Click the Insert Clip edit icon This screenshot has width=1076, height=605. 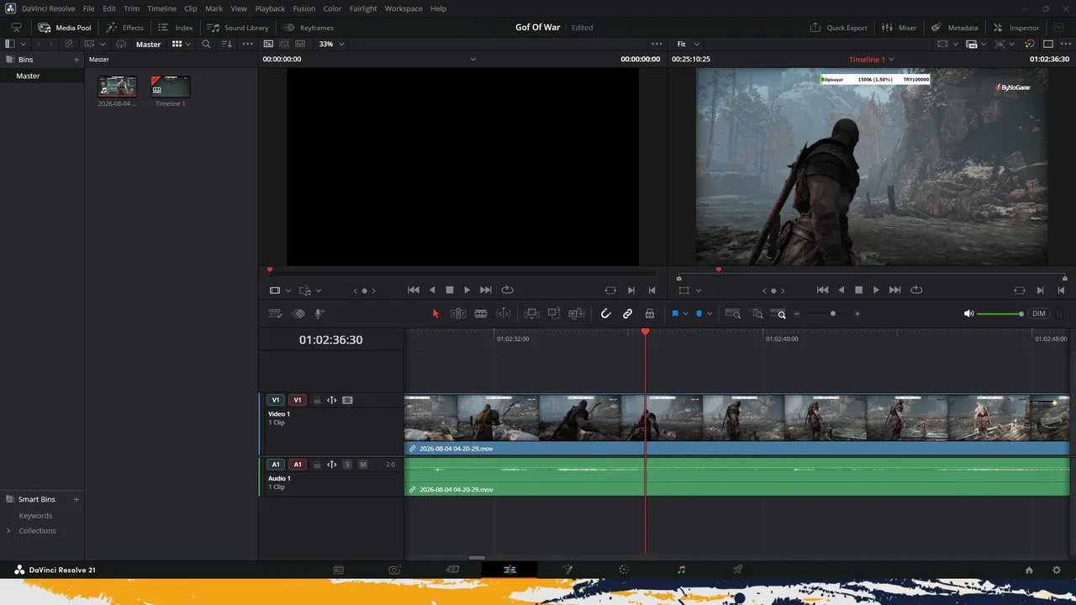pos(531,313)
